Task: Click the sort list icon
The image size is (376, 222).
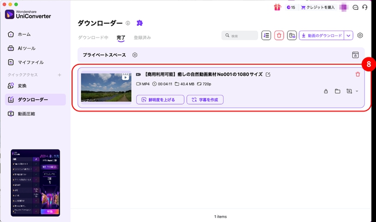Action: (x=266, y=35)
